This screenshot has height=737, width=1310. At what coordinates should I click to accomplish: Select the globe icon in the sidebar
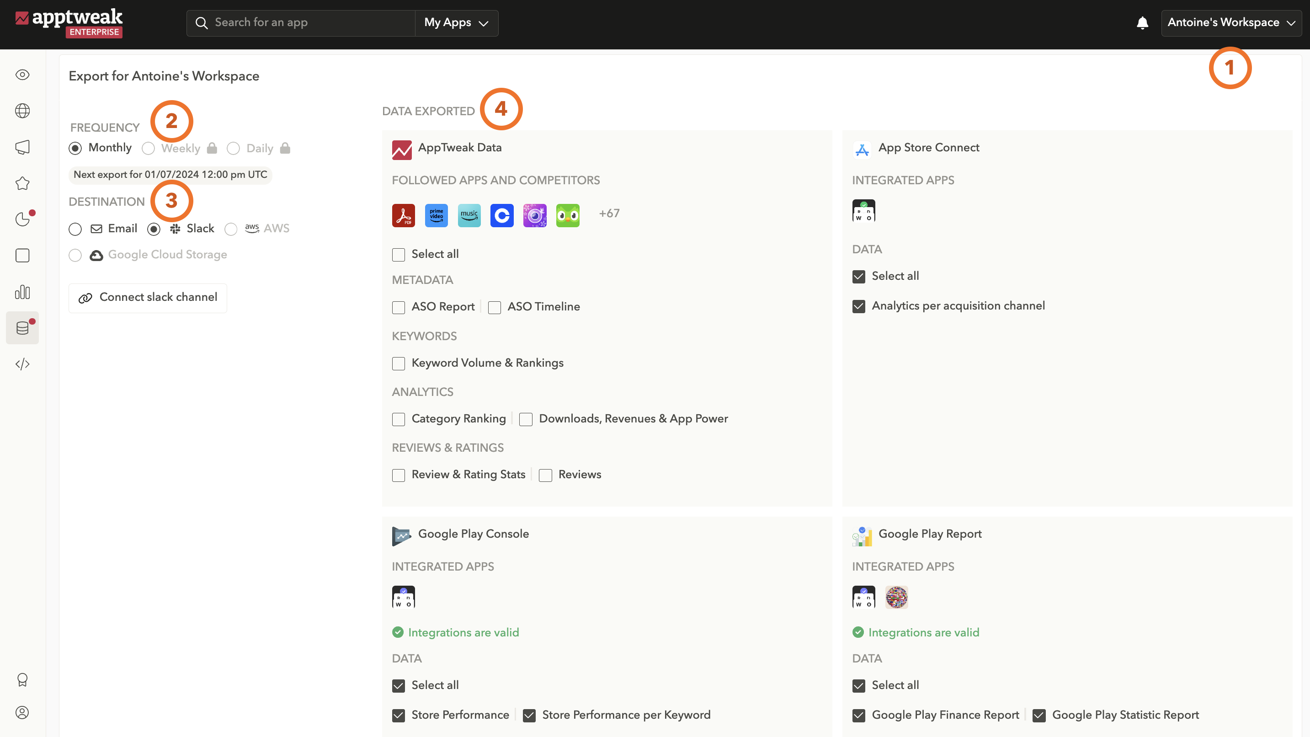pos(22,111)
